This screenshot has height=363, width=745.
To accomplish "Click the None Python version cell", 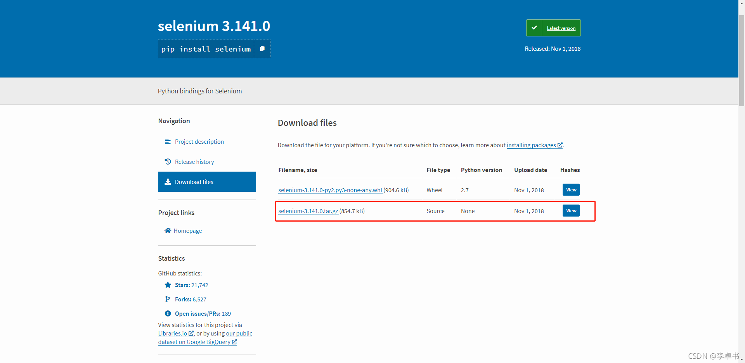I will click(468, 211).
